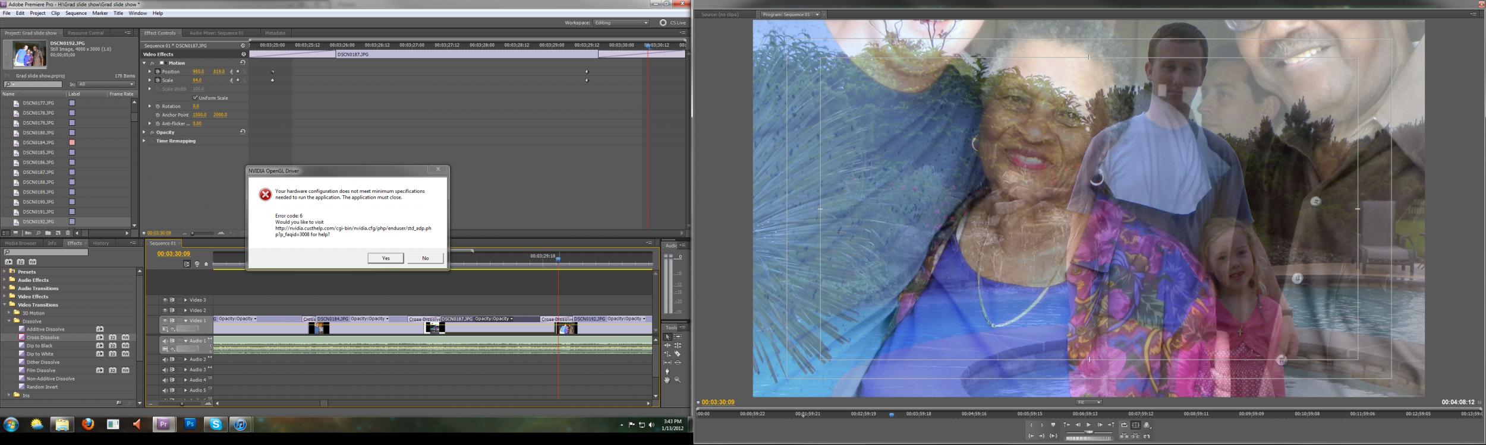Image resolution: width=1486 pixels, height=445 pixels.
Task: Select the Zoom tool in Tools panel
Action: point(678,380)
